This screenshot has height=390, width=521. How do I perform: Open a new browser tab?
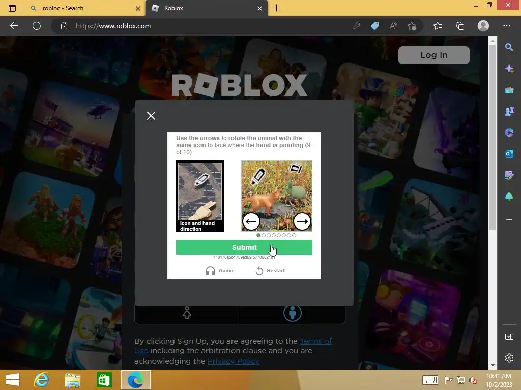[276, 8]
